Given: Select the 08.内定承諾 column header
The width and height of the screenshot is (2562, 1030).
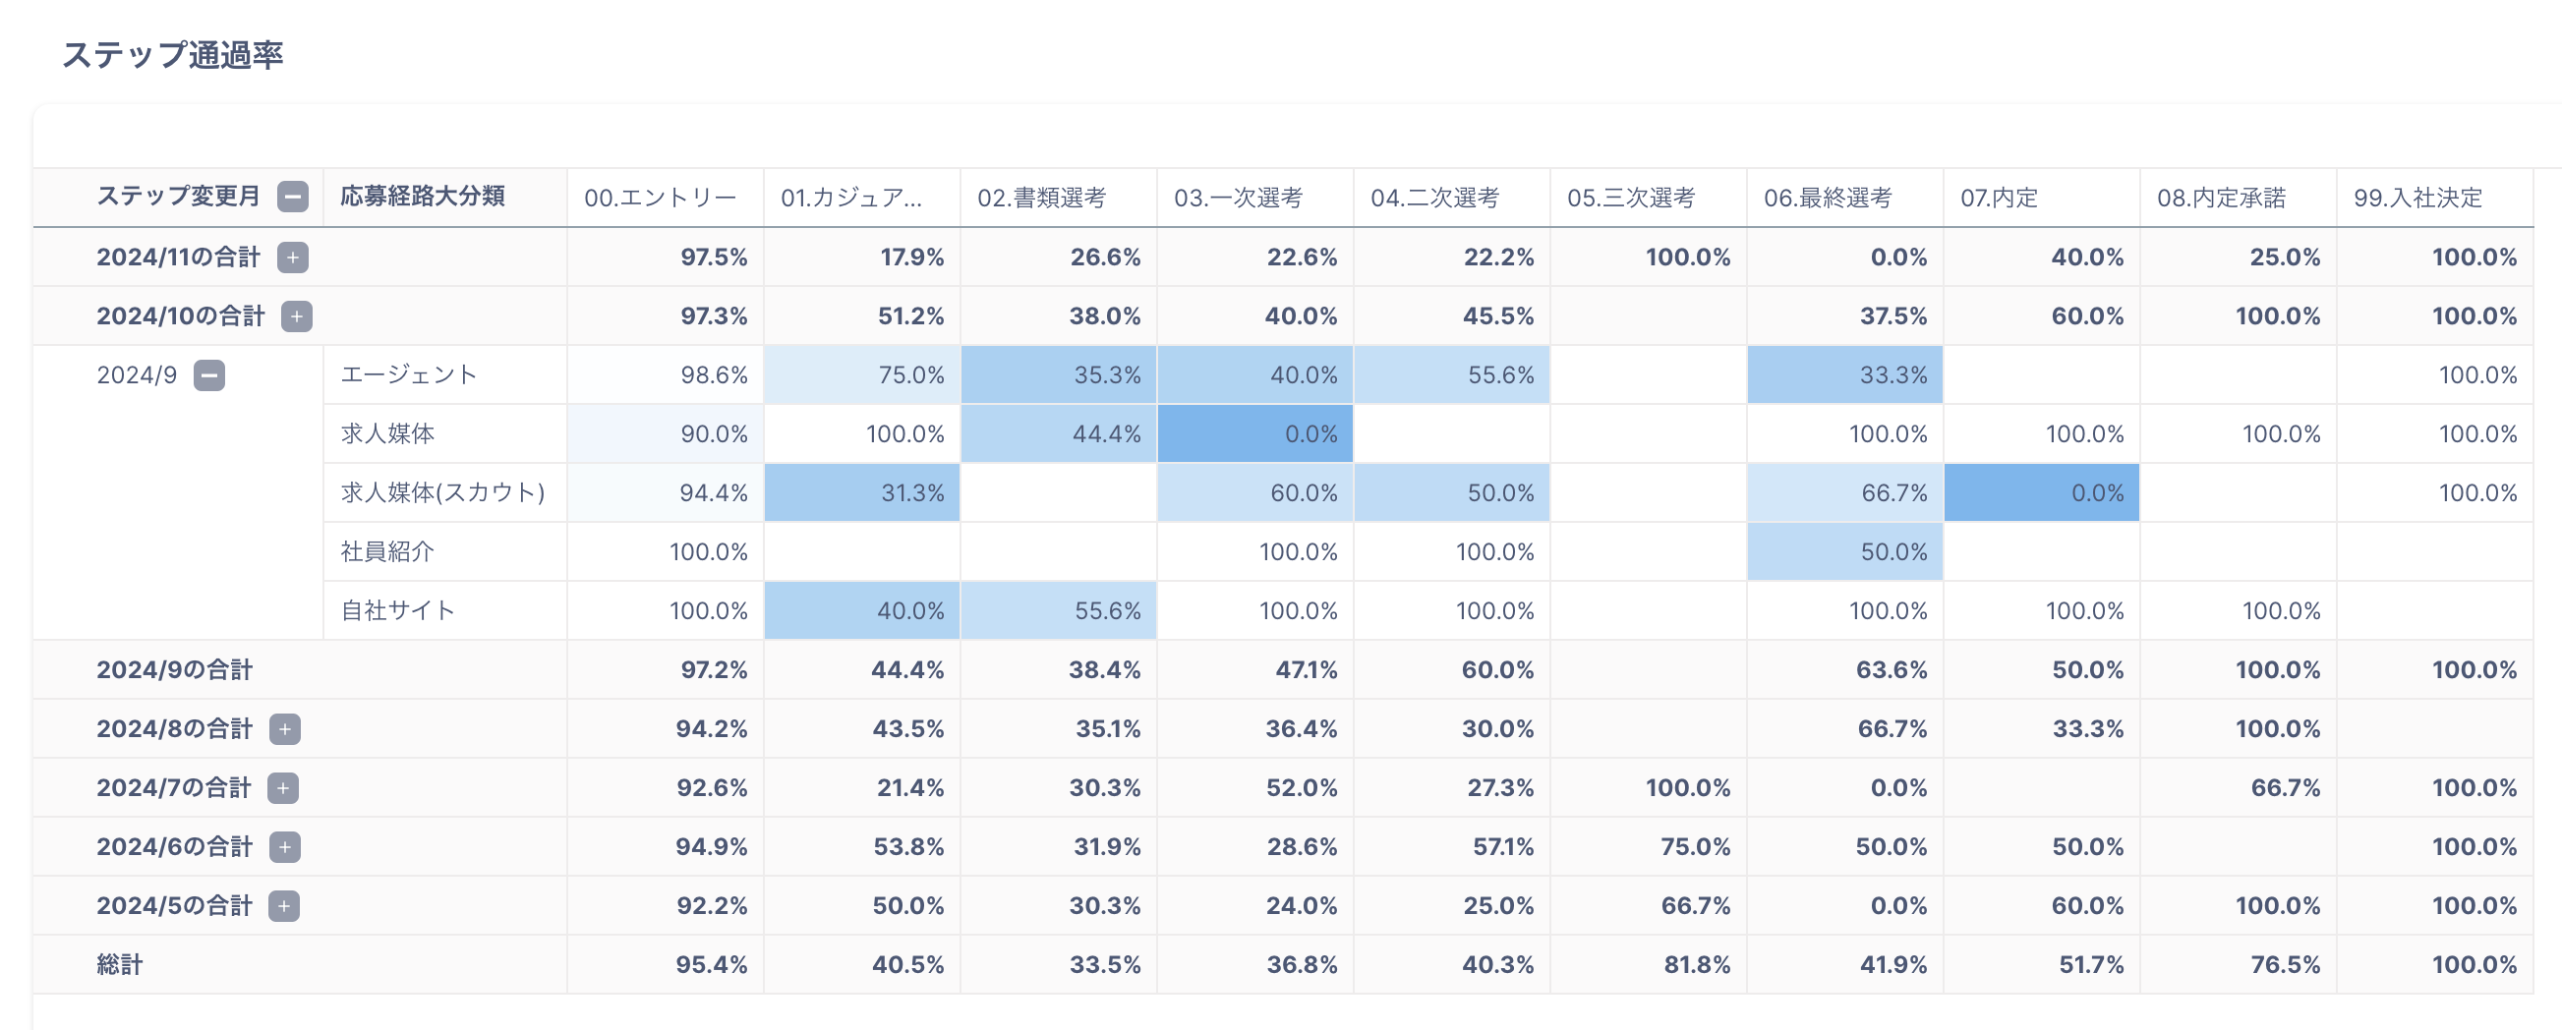Looking at the screenshot, I should 2221,198.
